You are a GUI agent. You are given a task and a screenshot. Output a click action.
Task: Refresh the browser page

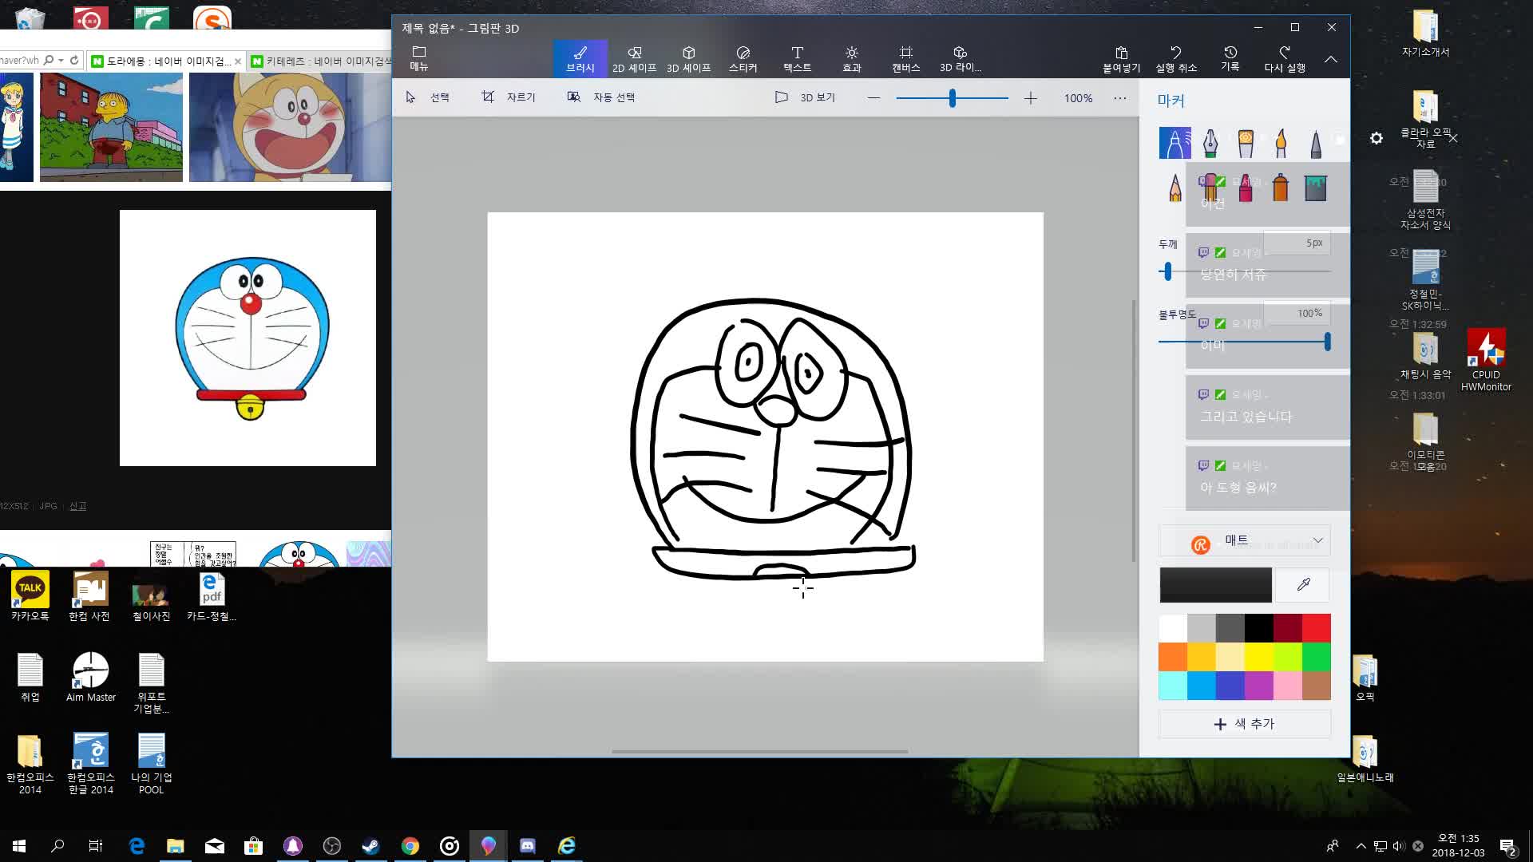(74, 60)
